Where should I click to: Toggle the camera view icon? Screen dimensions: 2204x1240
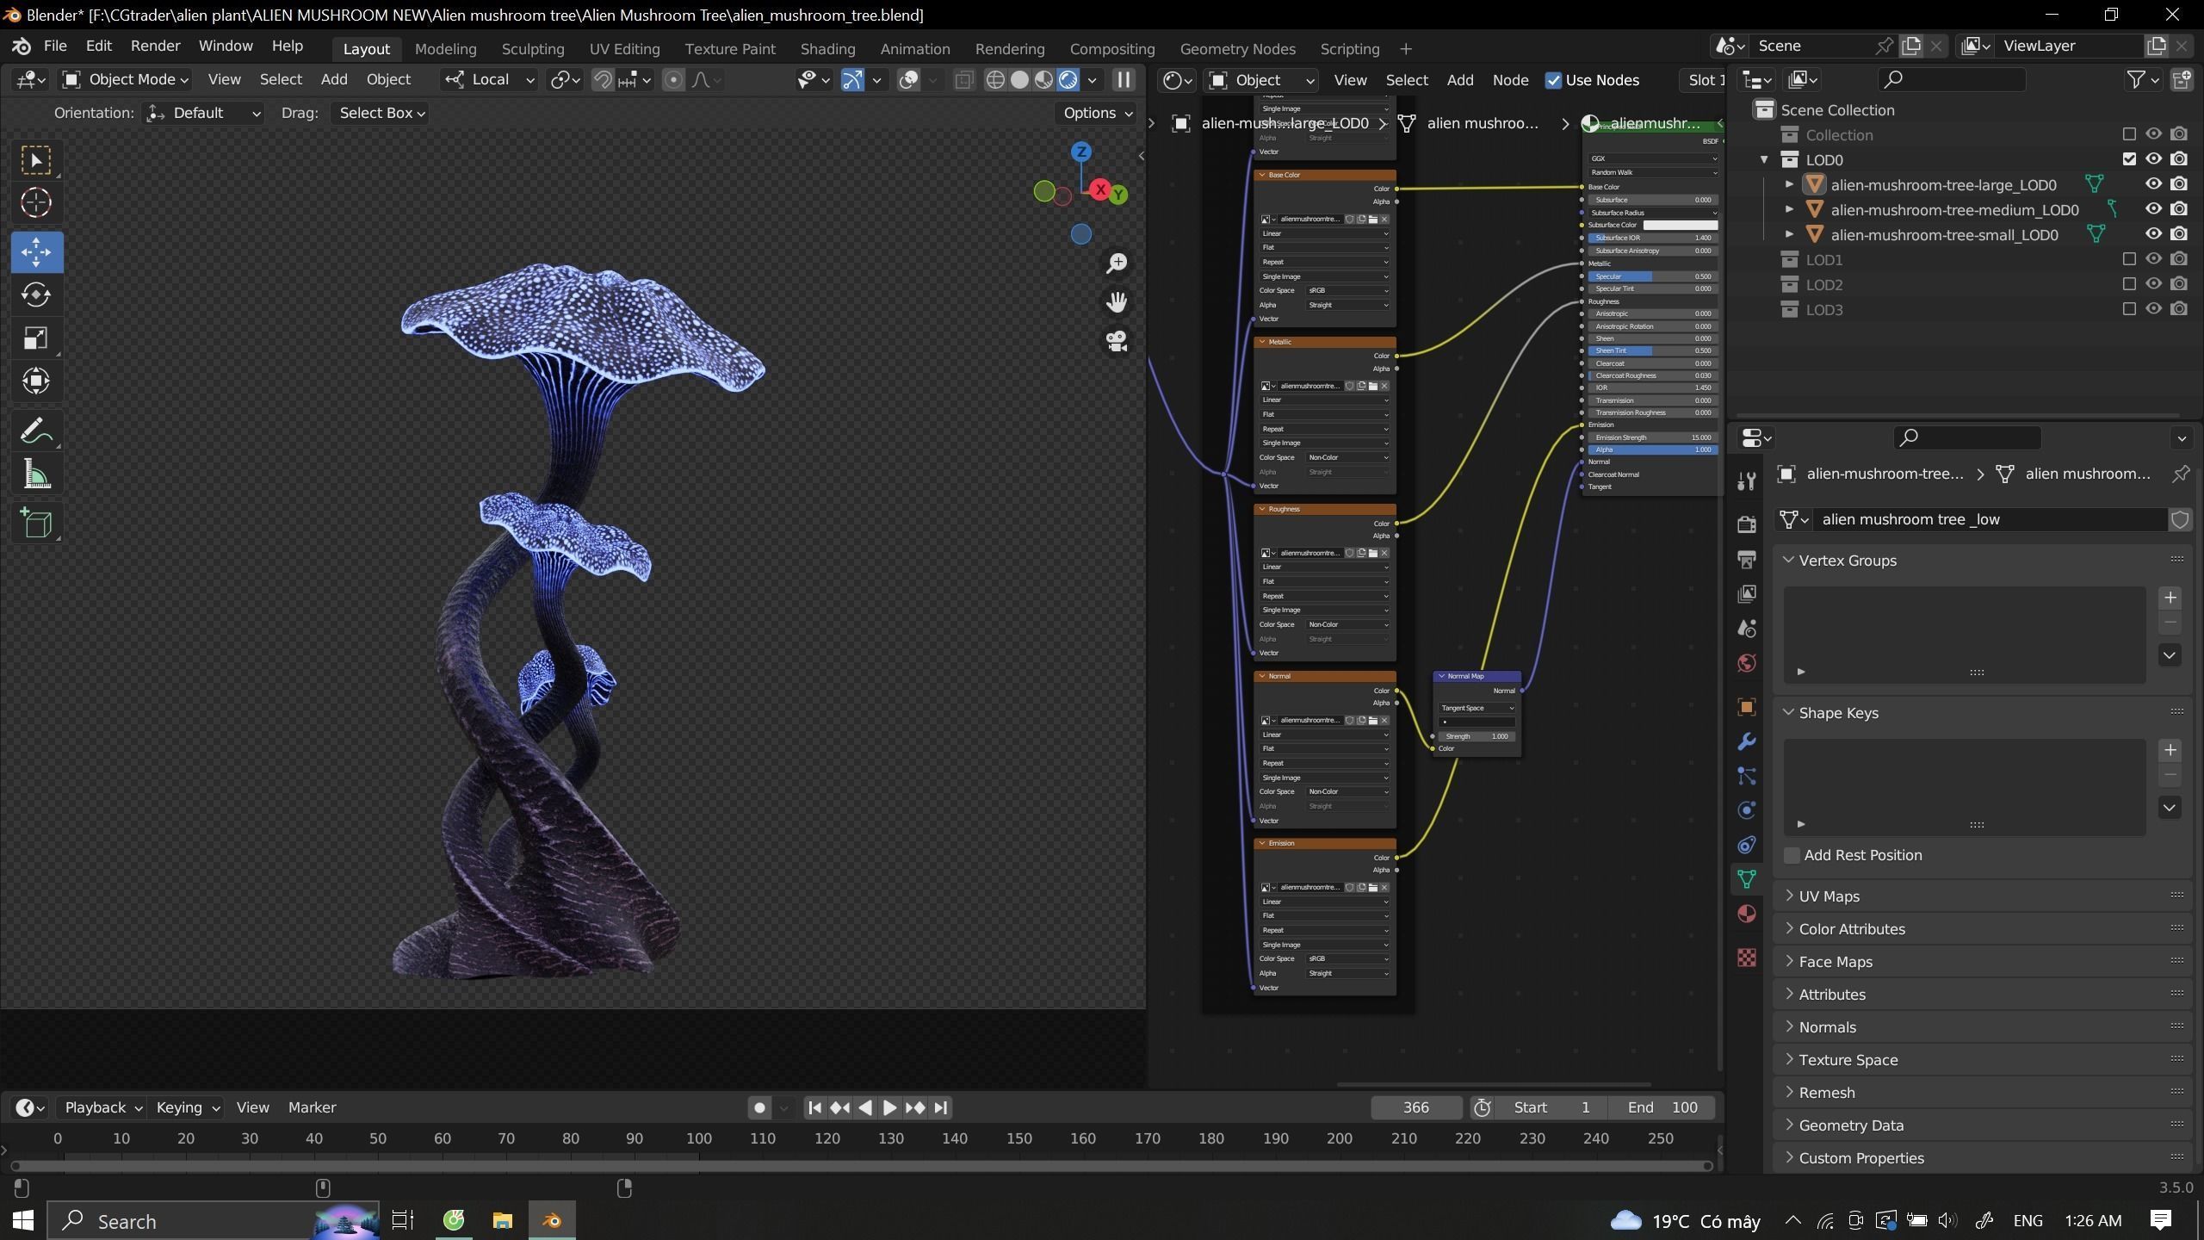coord(1117,341)
